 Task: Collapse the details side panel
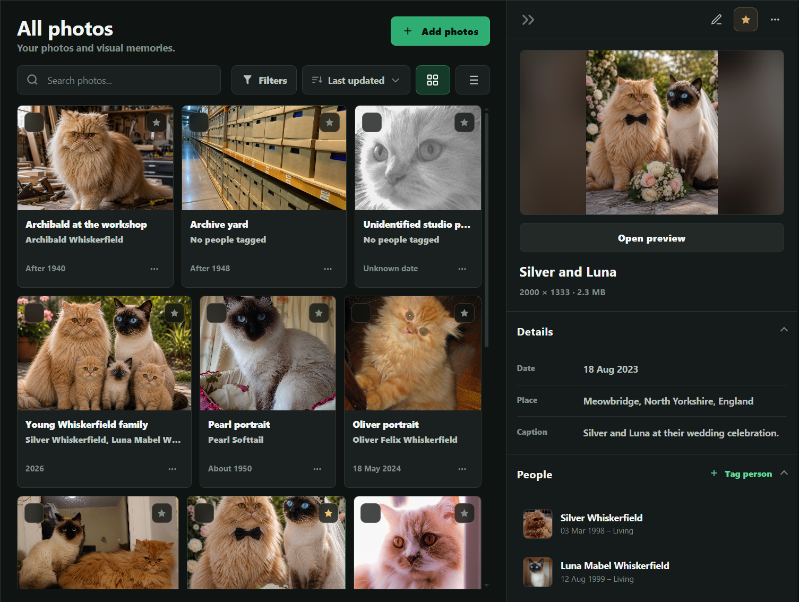(528, 20)
